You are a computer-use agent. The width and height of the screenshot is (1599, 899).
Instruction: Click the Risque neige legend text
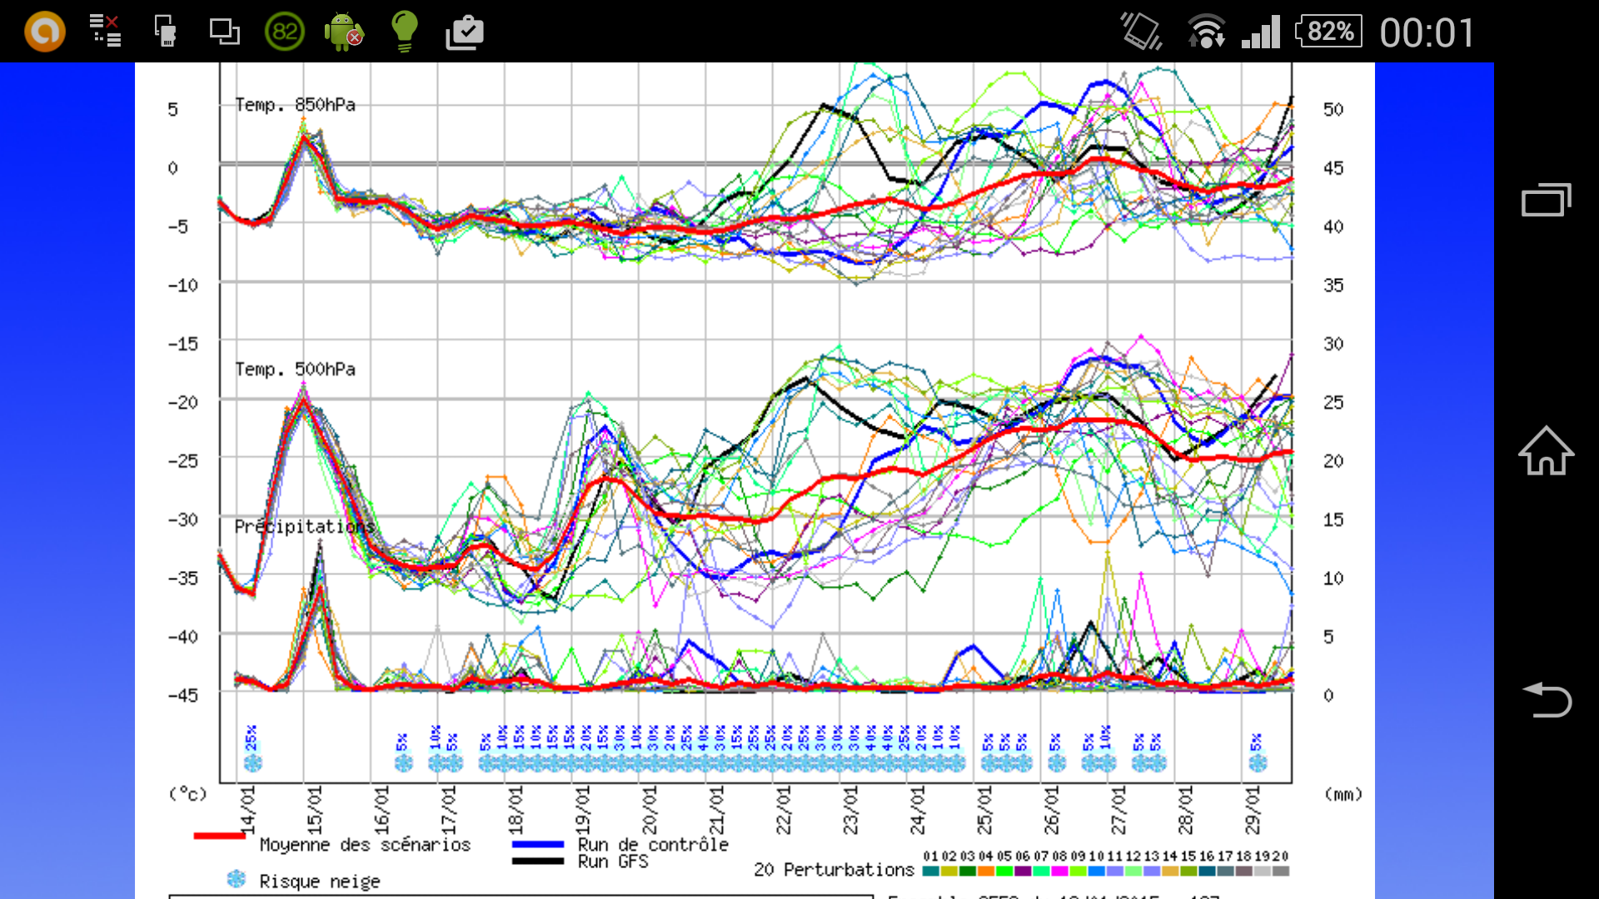click(320, 882)
